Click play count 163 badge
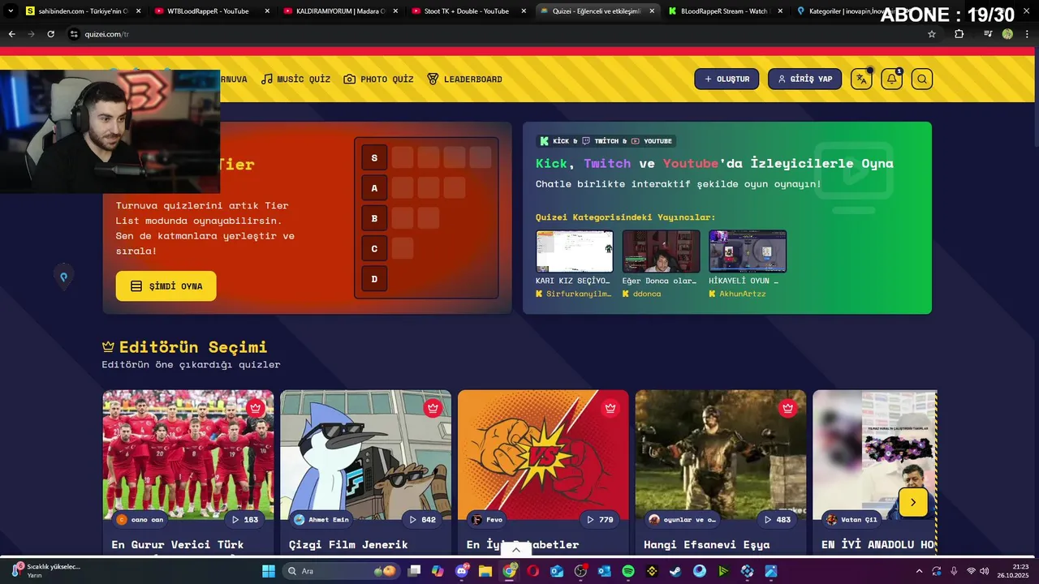This screenshot has width=1039, height=584. pyautogui.click(x=244, y=519)
